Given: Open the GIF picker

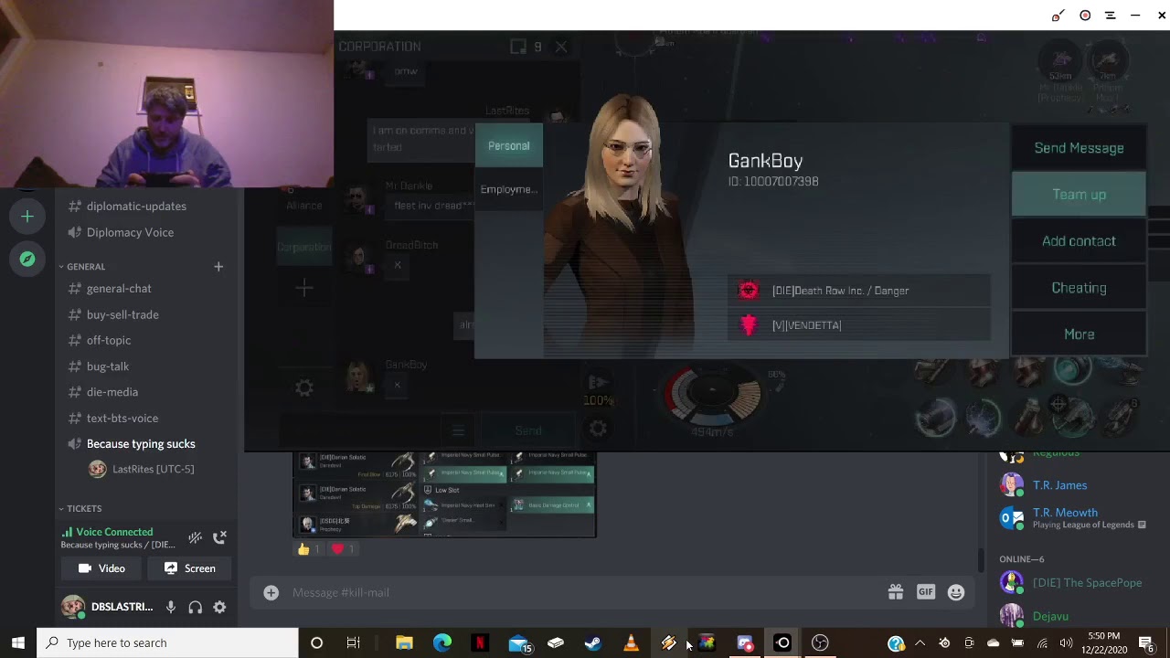Looking at the screenshot, I should tap(926, 592).
